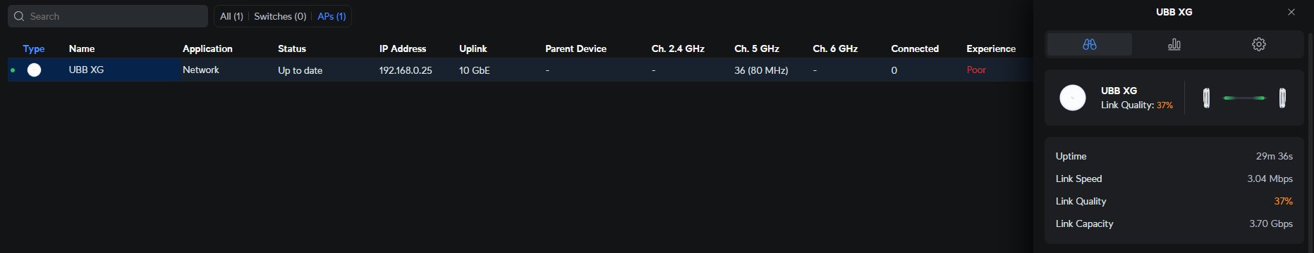Filter devices by APs (1)
Viewport: 1314px width, 253px height.
coord(331,16)
